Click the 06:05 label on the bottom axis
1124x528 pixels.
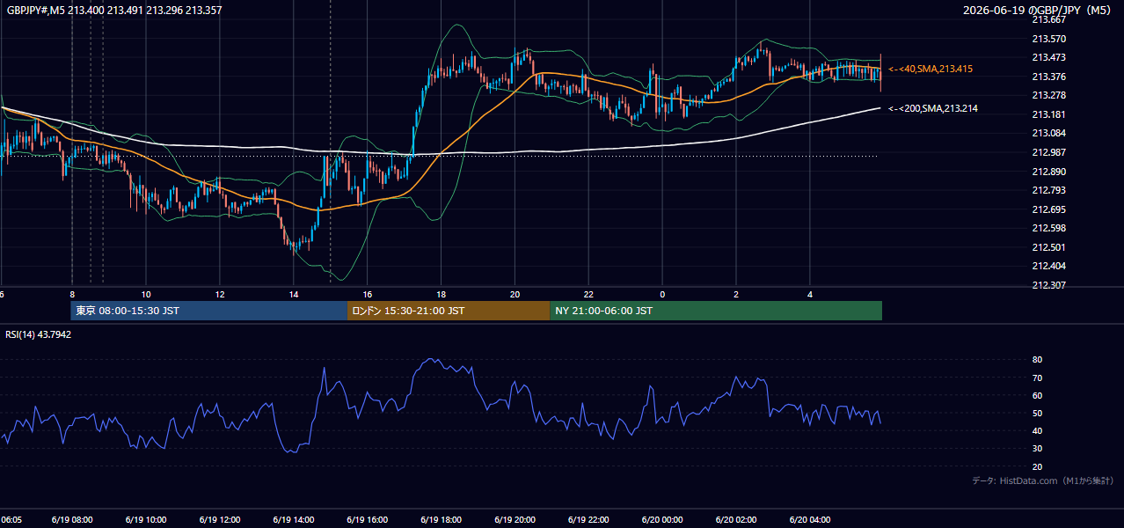(x=11, y=520)
